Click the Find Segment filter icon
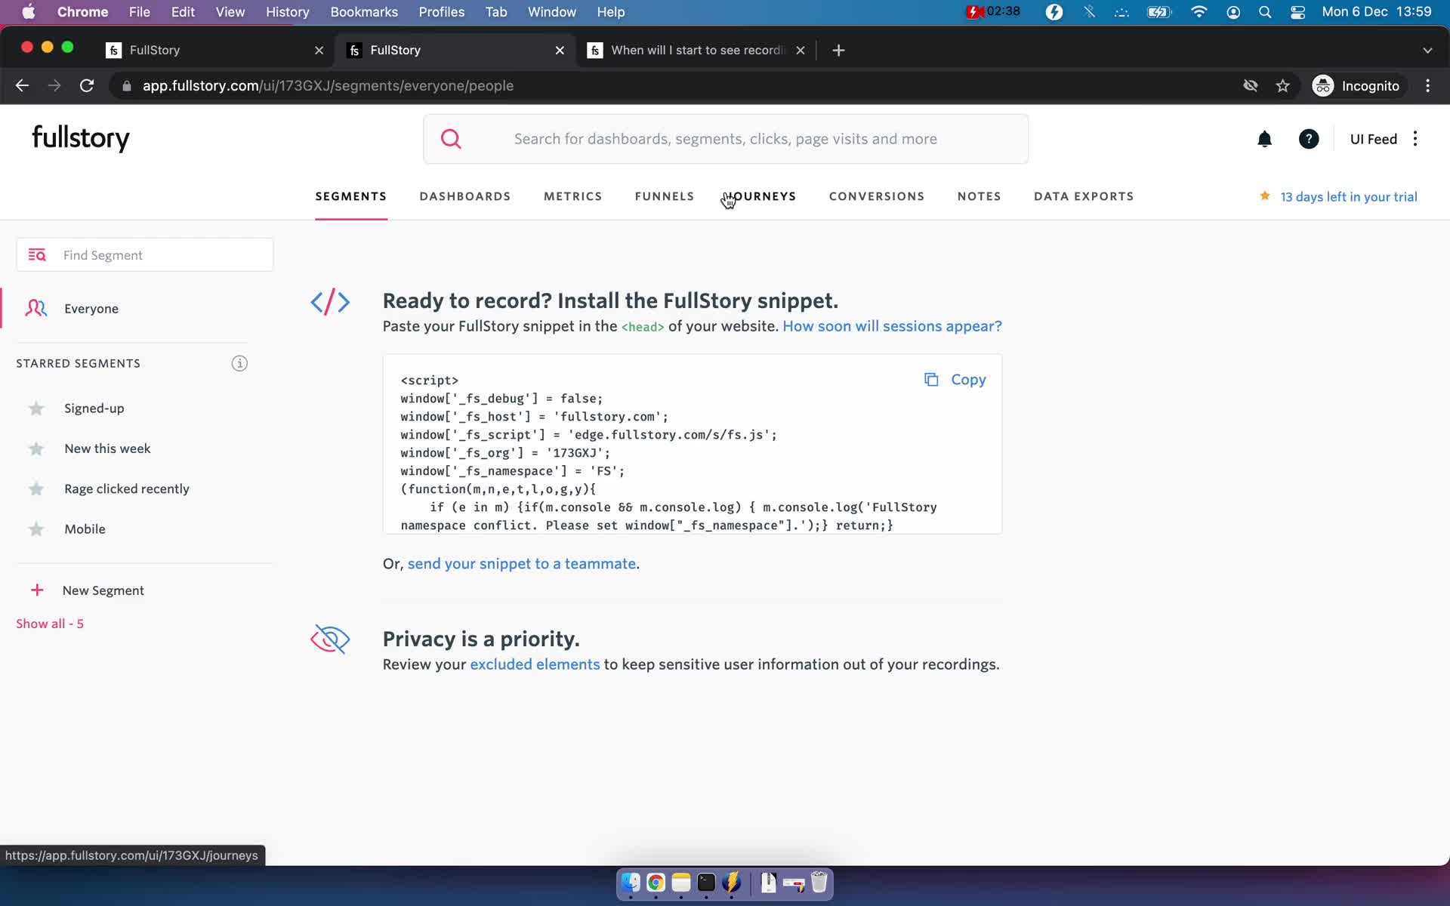The width and height of the screenshot is (1450, 906). tap(37, 255)
